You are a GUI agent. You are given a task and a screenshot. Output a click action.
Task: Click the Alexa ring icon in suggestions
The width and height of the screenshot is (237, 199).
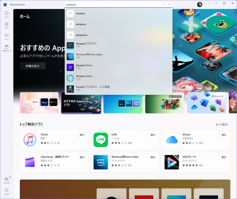click(x=70, y=78)
